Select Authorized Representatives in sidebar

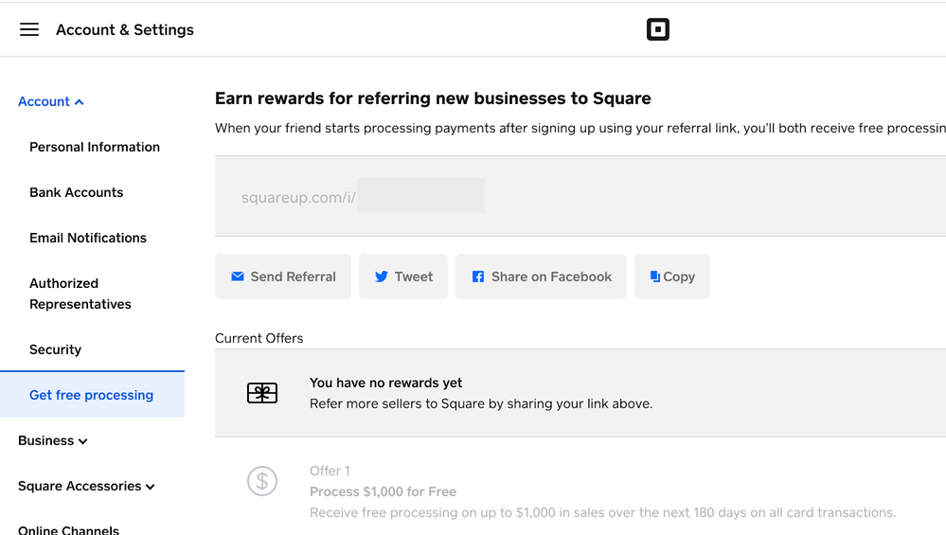pos(80,294)
